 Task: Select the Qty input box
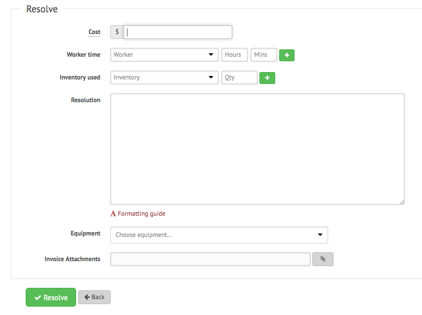coord(239,78)
